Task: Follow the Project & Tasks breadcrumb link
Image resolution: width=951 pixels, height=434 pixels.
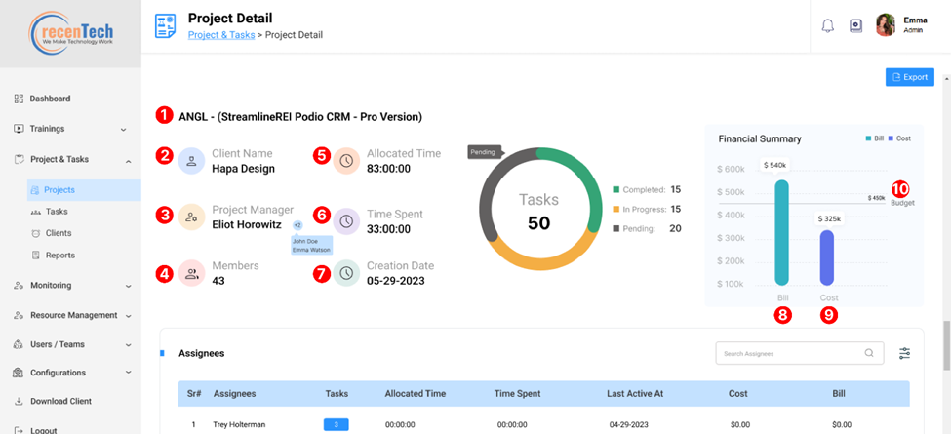Action: click(221, 35)
